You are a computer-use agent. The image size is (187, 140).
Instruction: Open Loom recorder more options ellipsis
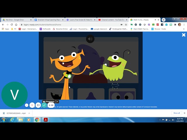27,105
